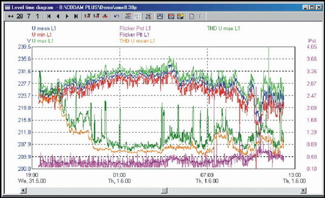Click the 200.0 voltage axis value
This screenshot has height=198, width=325.
(x=24, y=169)
